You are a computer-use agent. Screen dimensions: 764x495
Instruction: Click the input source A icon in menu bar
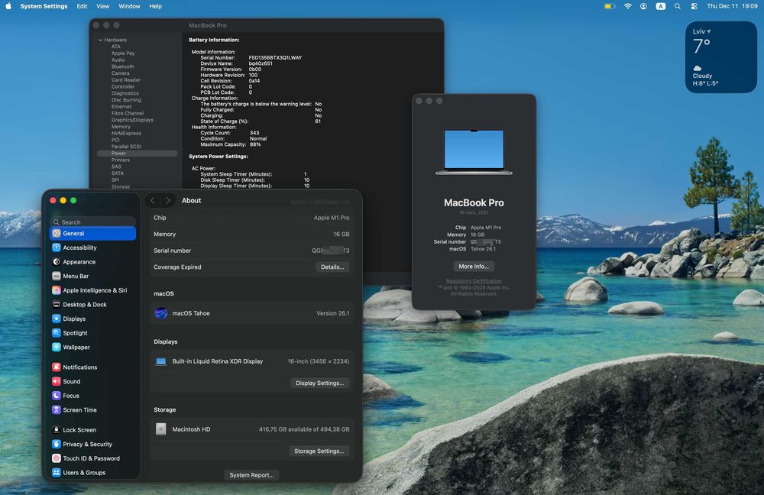[661, 6]
